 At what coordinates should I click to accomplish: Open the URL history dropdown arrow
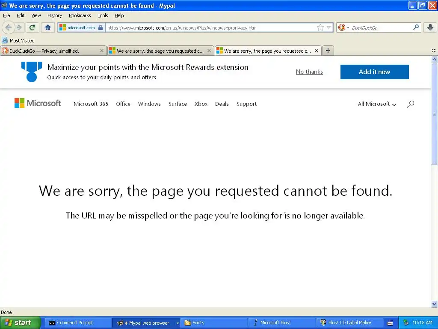coord(329,27)
